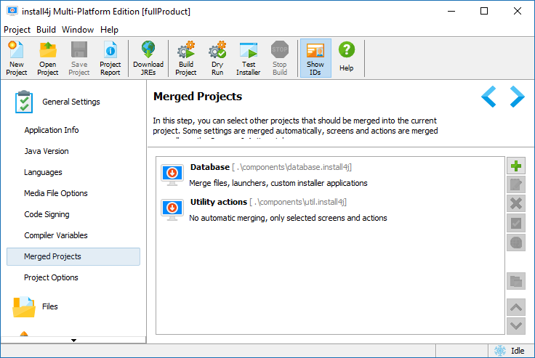The image size is (535, 358).
Task: Click the Utility actions monitor icon
Action: 172,210
